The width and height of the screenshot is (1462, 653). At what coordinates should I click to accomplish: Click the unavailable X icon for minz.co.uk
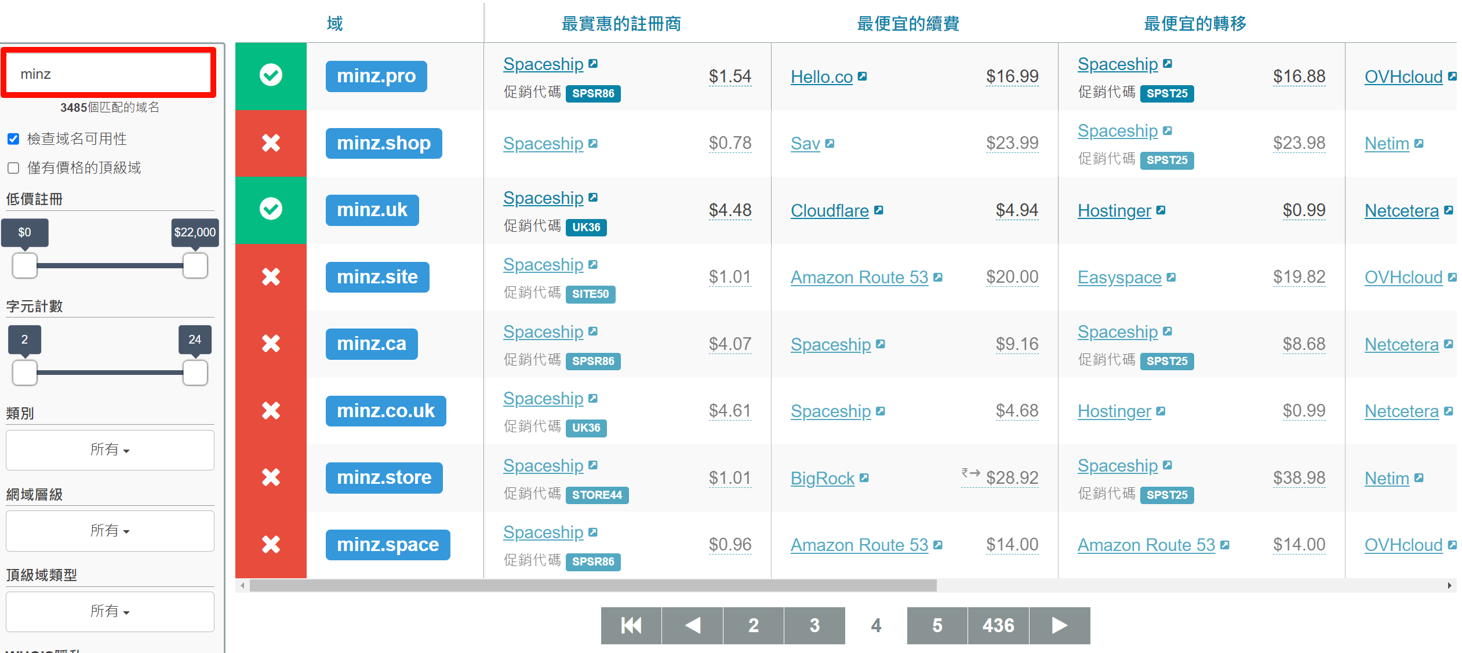point(271,410)
